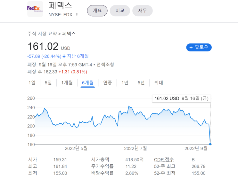Viewport: 238px width, 178px height.
Task: Select the 재무 financials chip
Action: 143,11
